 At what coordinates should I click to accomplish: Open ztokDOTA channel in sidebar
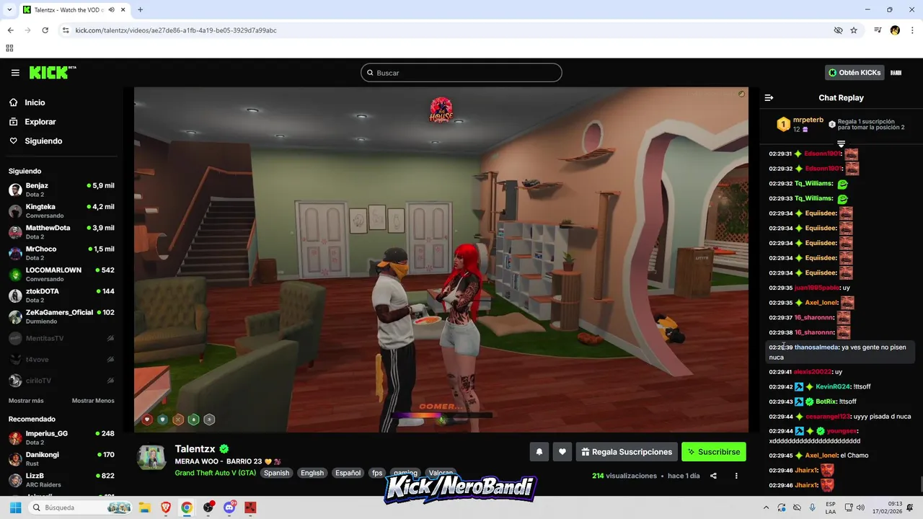62,295
